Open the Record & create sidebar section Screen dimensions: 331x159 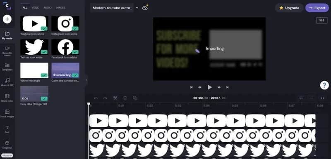coord(7,51)
